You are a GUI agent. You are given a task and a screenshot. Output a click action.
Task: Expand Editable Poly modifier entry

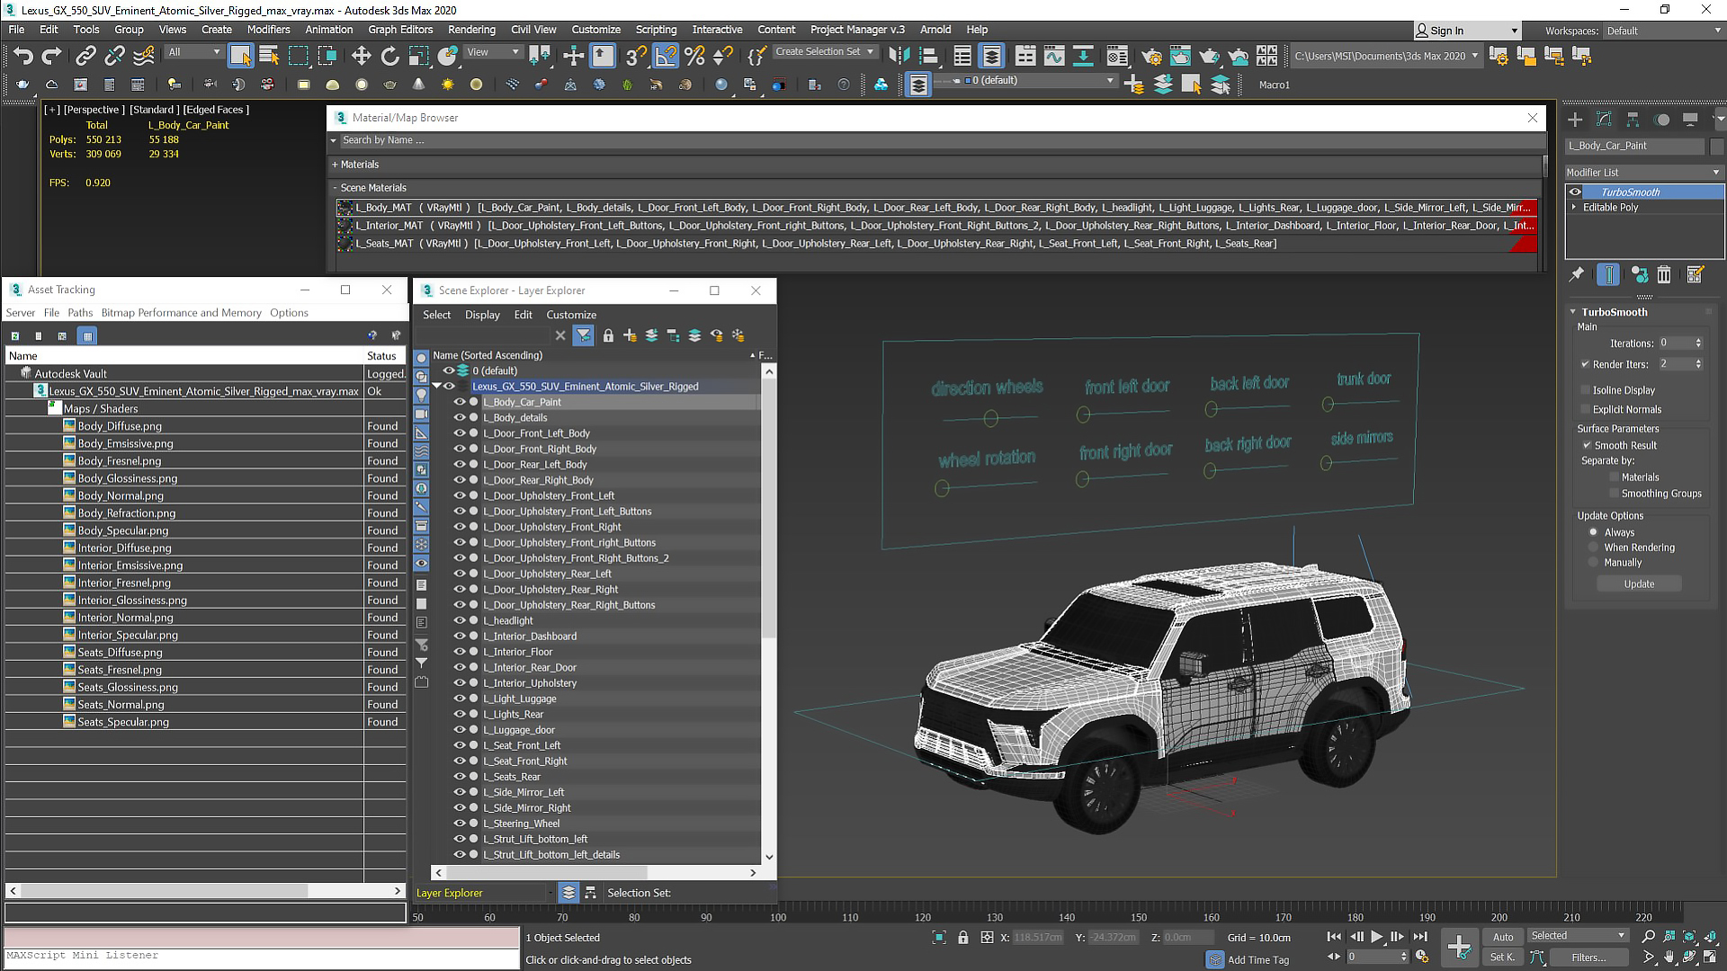(1574, 207)
